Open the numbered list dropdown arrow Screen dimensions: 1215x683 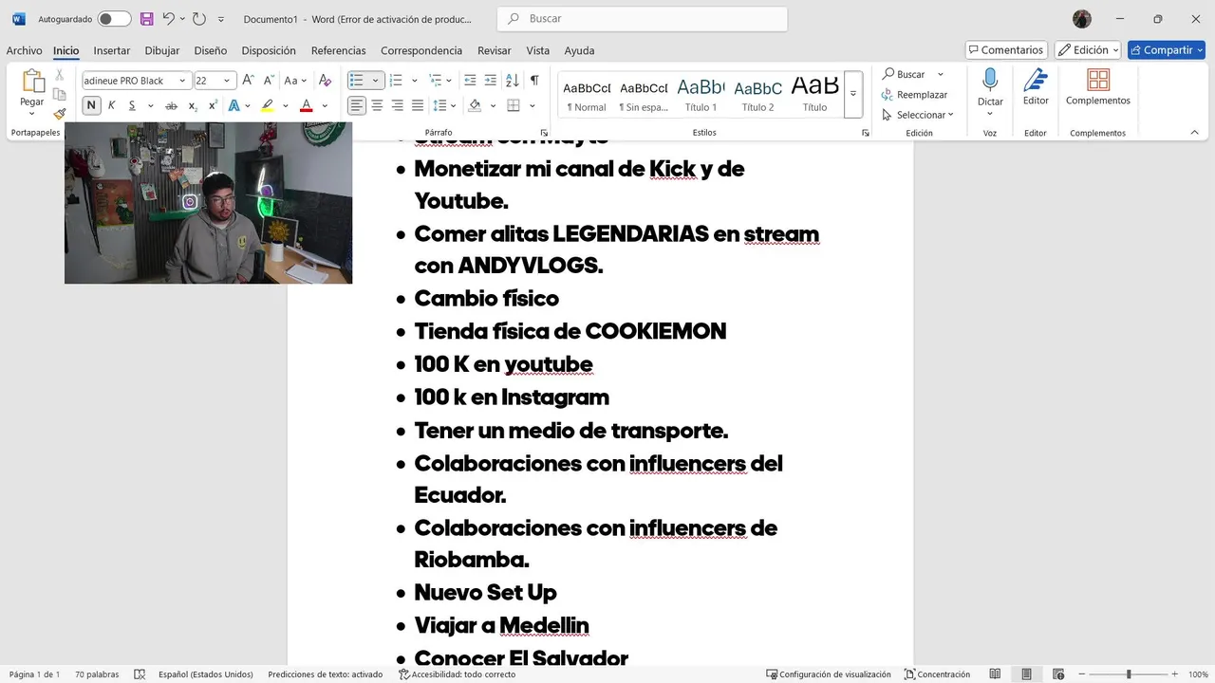(413, 81)
